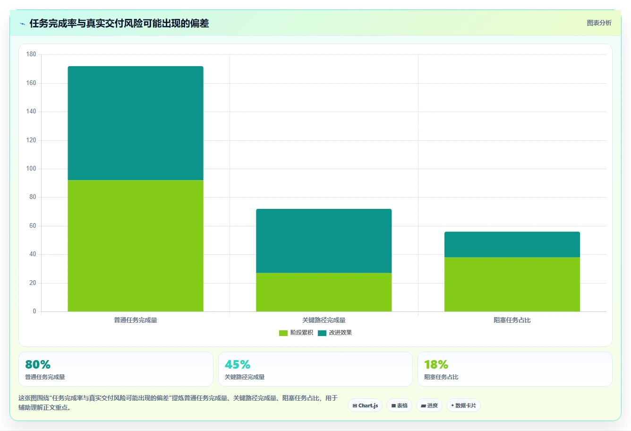This screenshot has width=631, height=431.
Task: Click the teal 改进效果 bar for 关键路径完成量
Action: click(x=324, y=241)
